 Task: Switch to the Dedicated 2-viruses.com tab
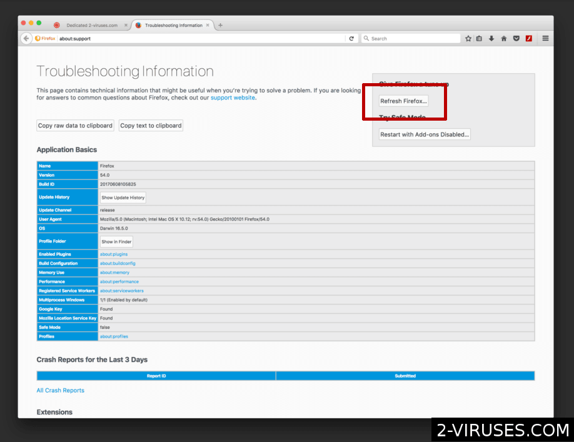92,25
